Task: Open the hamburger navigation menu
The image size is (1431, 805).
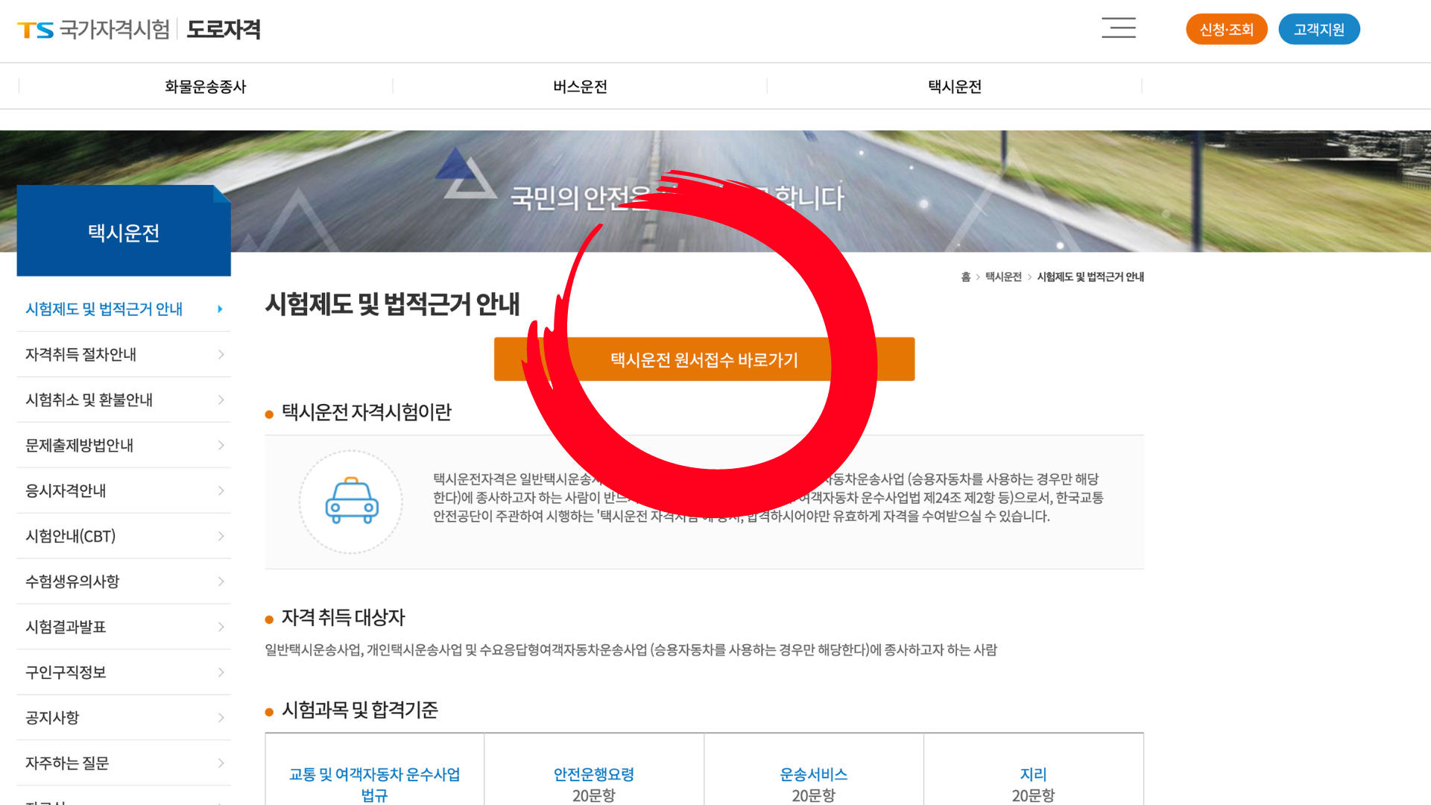Action: (x=1119, y=28)
